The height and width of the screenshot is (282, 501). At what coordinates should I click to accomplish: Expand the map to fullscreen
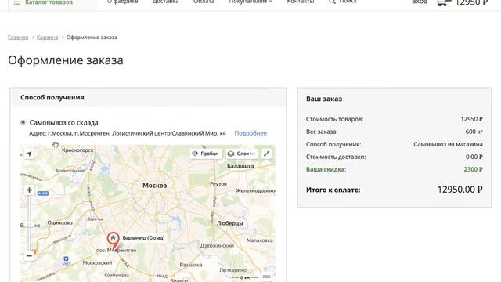click(x=266, y=154)
